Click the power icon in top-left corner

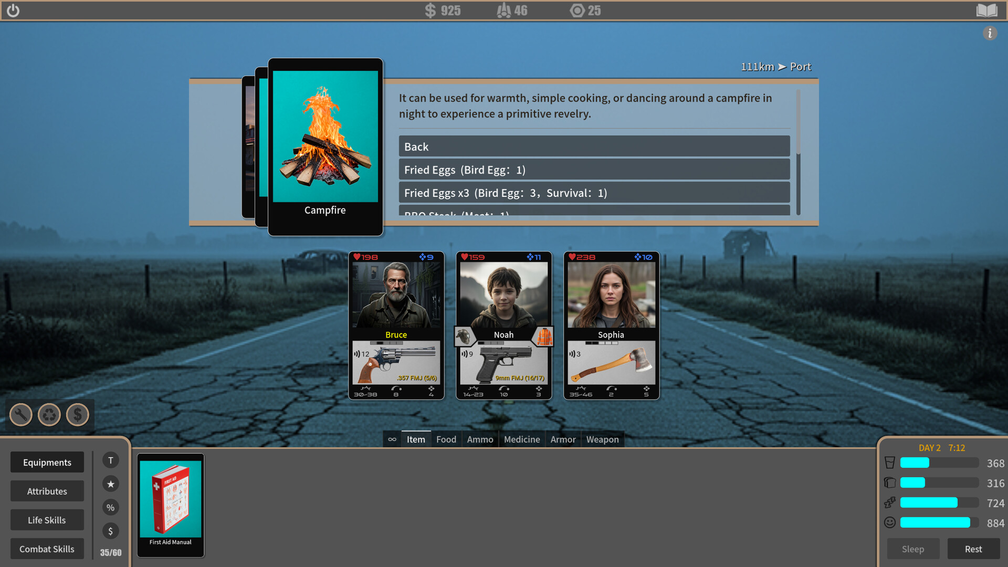13,10
